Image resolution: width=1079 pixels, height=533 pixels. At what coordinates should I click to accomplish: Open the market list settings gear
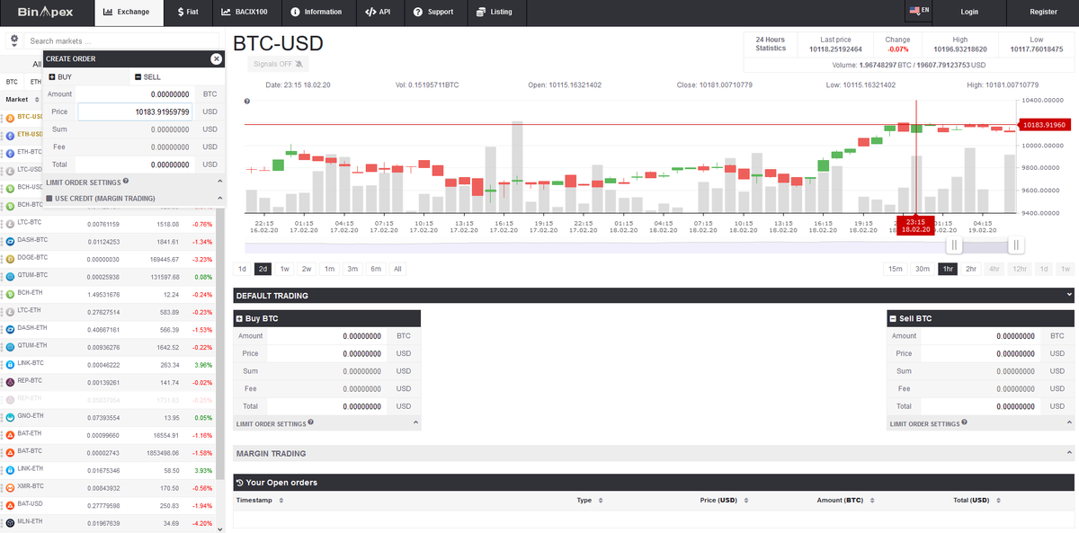[x=14, y=40]
